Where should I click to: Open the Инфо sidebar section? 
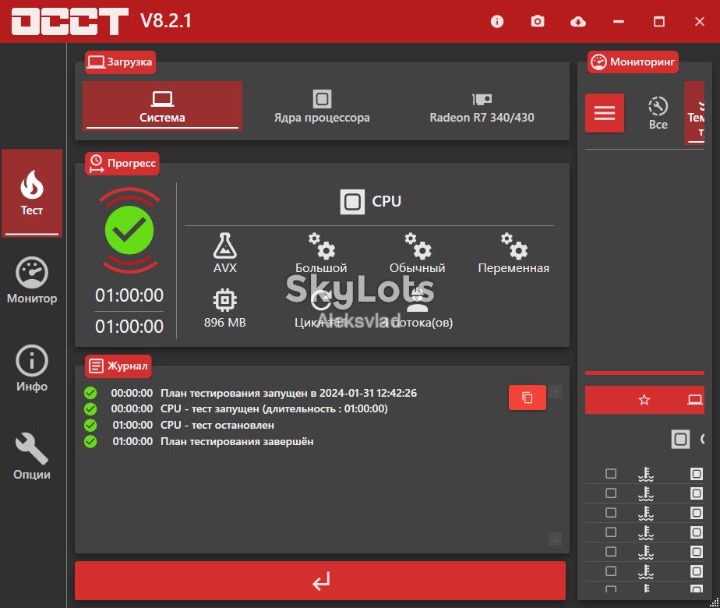click(x=32, y=369)
